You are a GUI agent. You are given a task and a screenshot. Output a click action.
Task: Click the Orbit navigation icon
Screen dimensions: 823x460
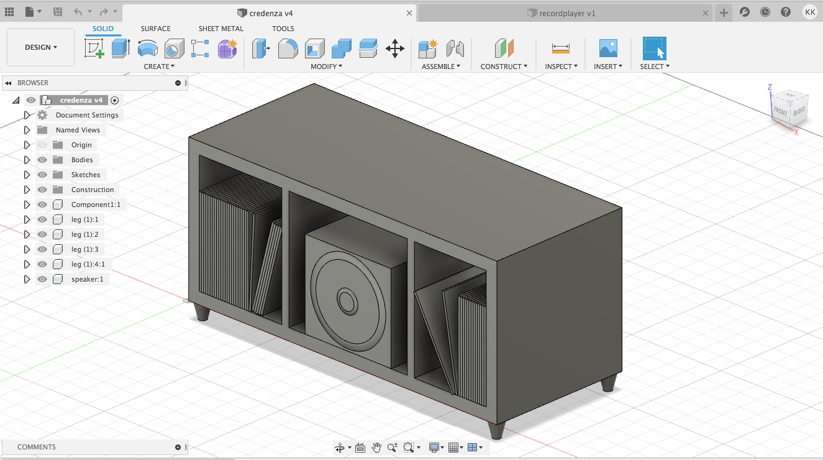339,448
